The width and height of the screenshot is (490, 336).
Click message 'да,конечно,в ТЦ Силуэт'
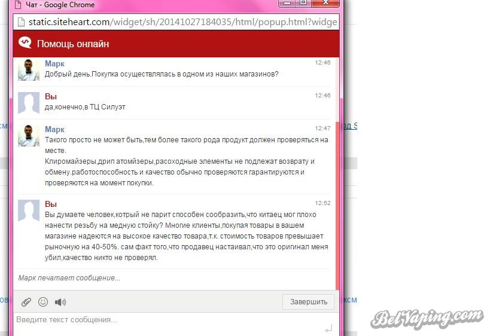[85, 107]
